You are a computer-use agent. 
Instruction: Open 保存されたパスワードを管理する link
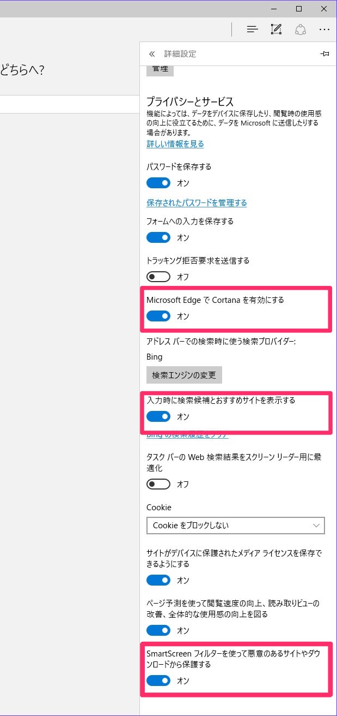(197, 202)
